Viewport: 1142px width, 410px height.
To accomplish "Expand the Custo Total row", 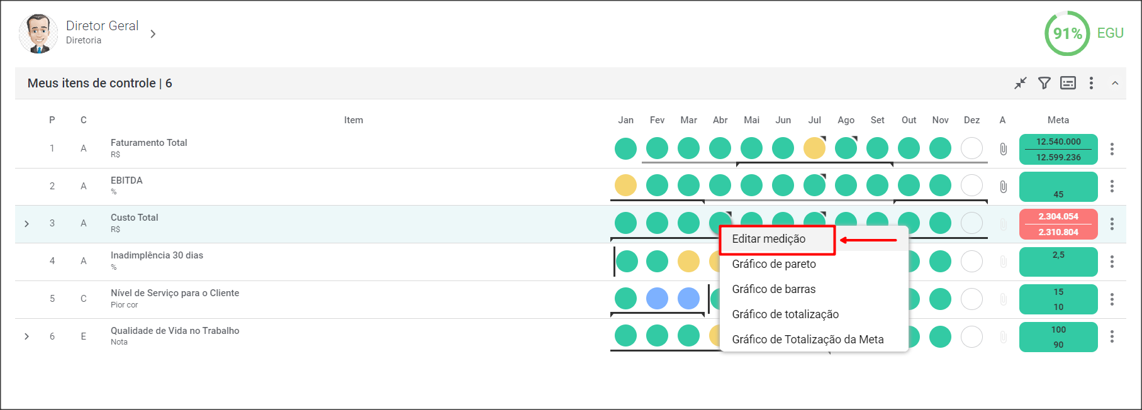I will pos(26,224).
